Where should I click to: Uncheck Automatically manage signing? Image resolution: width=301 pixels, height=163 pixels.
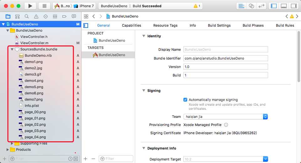click(185, 100)
